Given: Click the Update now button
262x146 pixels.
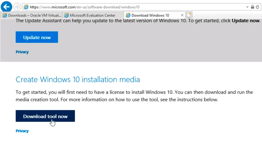Looking at the screenshot, I should coord(37,37).
